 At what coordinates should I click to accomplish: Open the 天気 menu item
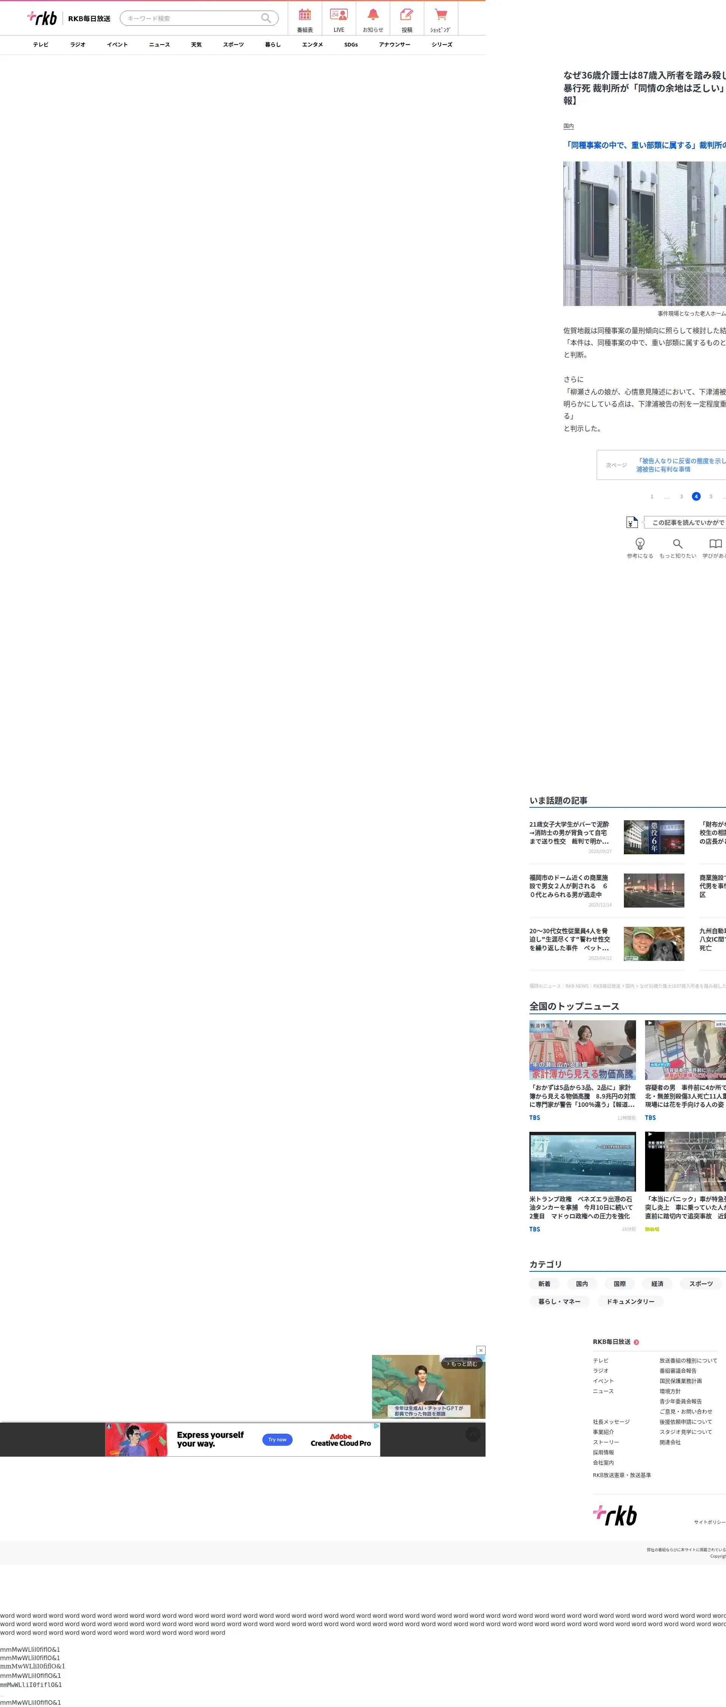(x=196, y=44)
